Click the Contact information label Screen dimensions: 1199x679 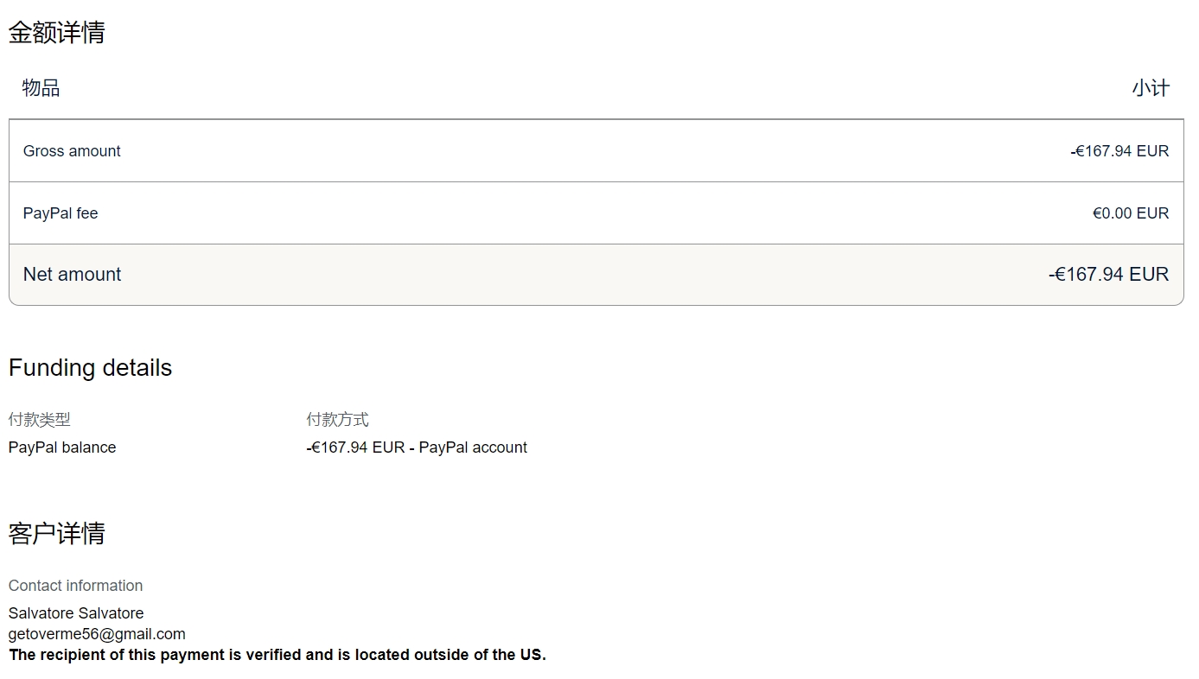point(76,586)
